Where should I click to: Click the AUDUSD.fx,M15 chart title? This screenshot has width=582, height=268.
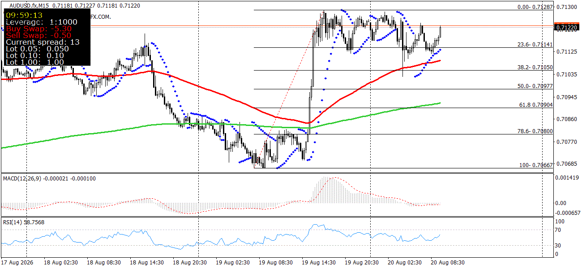tap(29, 5)
